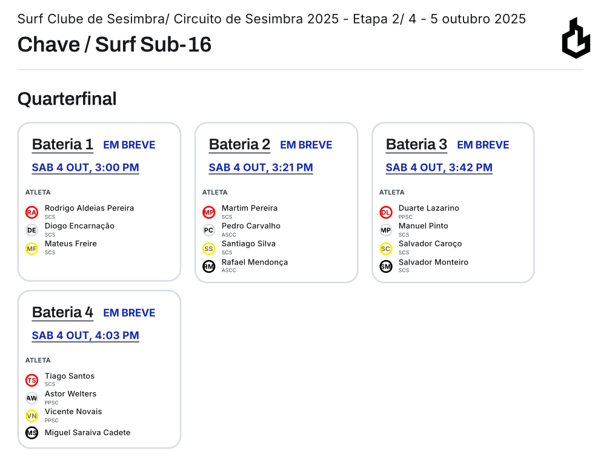Screen dimensions: 598x454
Task: Click Tiago Santos's red TS avatar
Action: tap(32, 380)
